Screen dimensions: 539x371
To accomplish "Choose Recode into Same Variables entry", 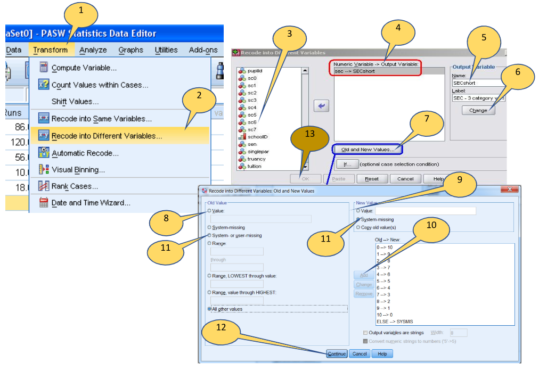I will 101,119.
